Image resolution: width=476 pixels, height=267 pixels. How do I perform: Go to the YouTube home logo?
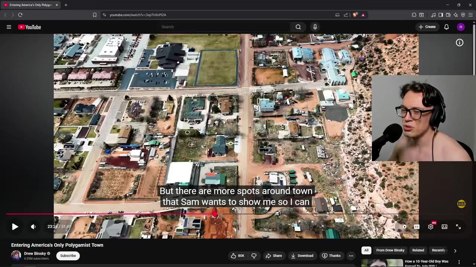29,27
